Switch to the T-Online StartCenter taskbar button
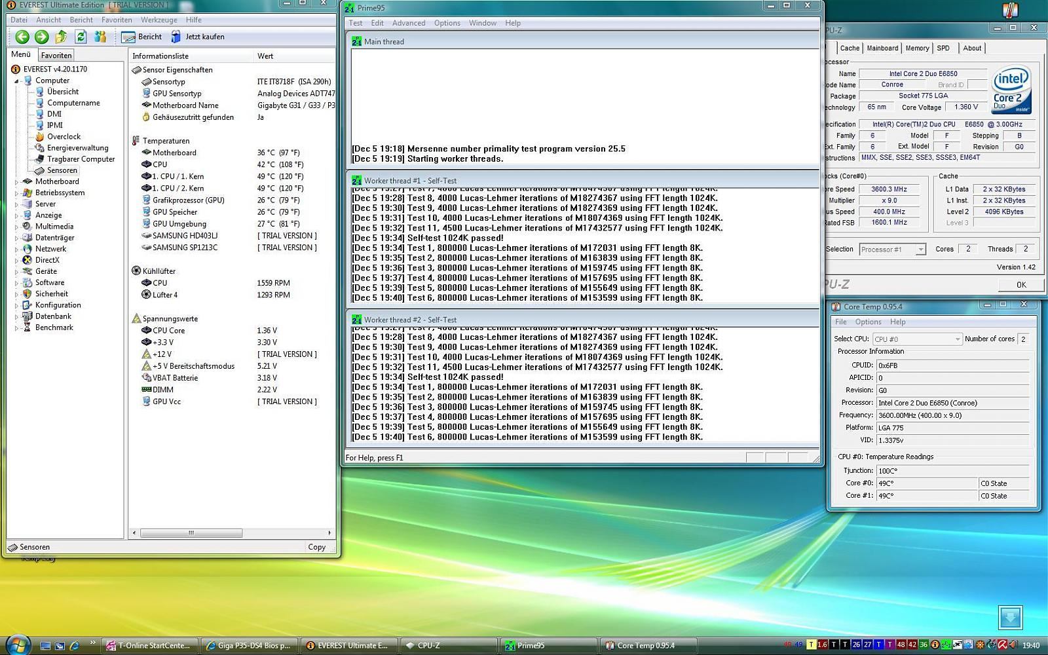The height and width of the screenshot is (655, 1048). click(x=150, y=645)
